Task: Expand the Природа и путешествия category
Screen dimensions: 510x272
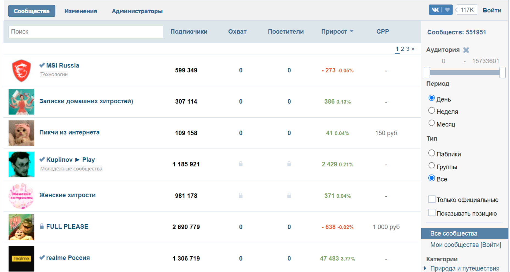Action: 426,268
